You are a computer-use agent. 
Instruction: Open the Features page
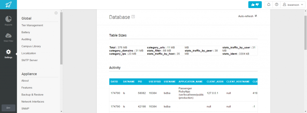coord(27,88)
